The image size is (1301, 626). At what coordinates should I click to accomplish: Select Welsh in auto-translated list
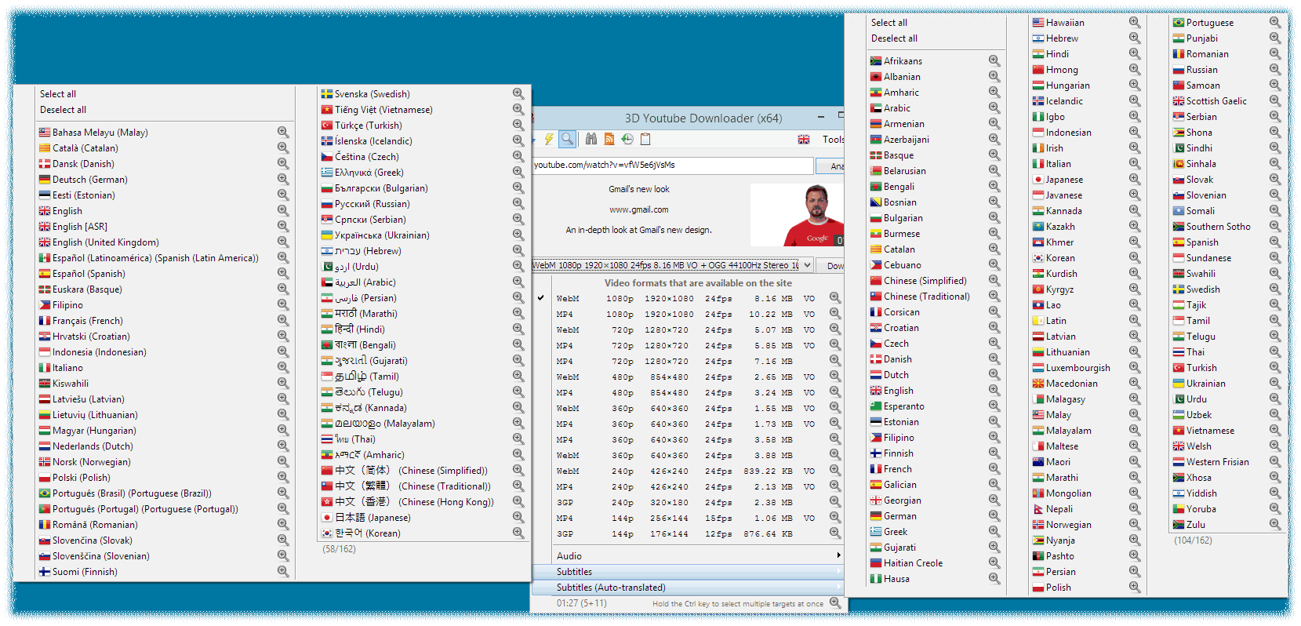pos(1227,446)
